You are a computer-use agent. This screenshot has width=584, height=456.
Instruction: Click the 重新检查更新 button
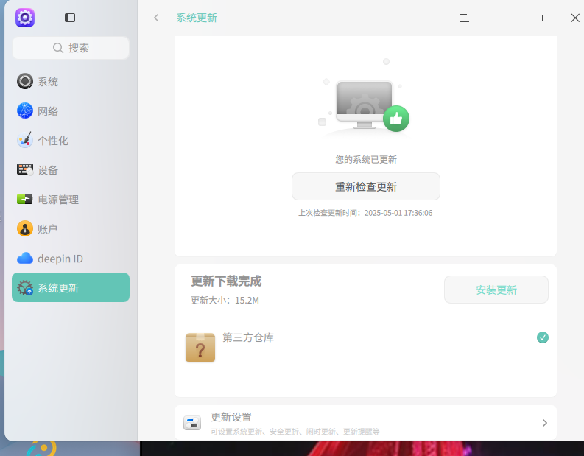(366, 186)
